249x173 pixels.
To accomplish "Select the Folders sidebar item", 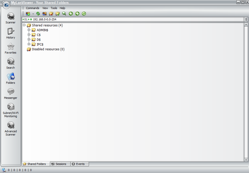I will click(11, 78).
